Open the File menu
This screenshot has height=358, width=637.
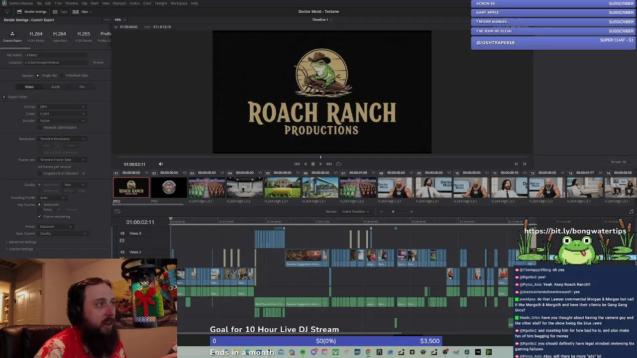39,3
